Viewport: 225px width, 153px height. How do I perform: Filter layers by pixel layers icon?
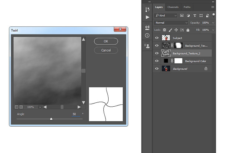[182, 15]
